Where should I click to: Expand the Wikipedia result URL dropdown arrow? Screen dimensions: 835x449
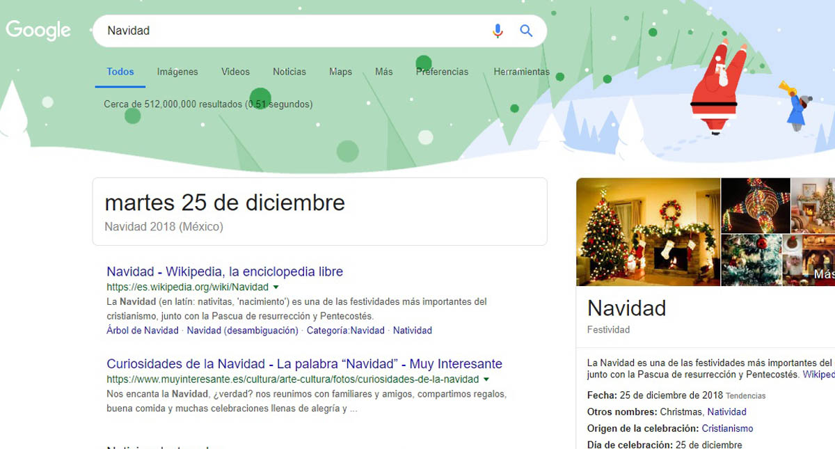[275, 287]
